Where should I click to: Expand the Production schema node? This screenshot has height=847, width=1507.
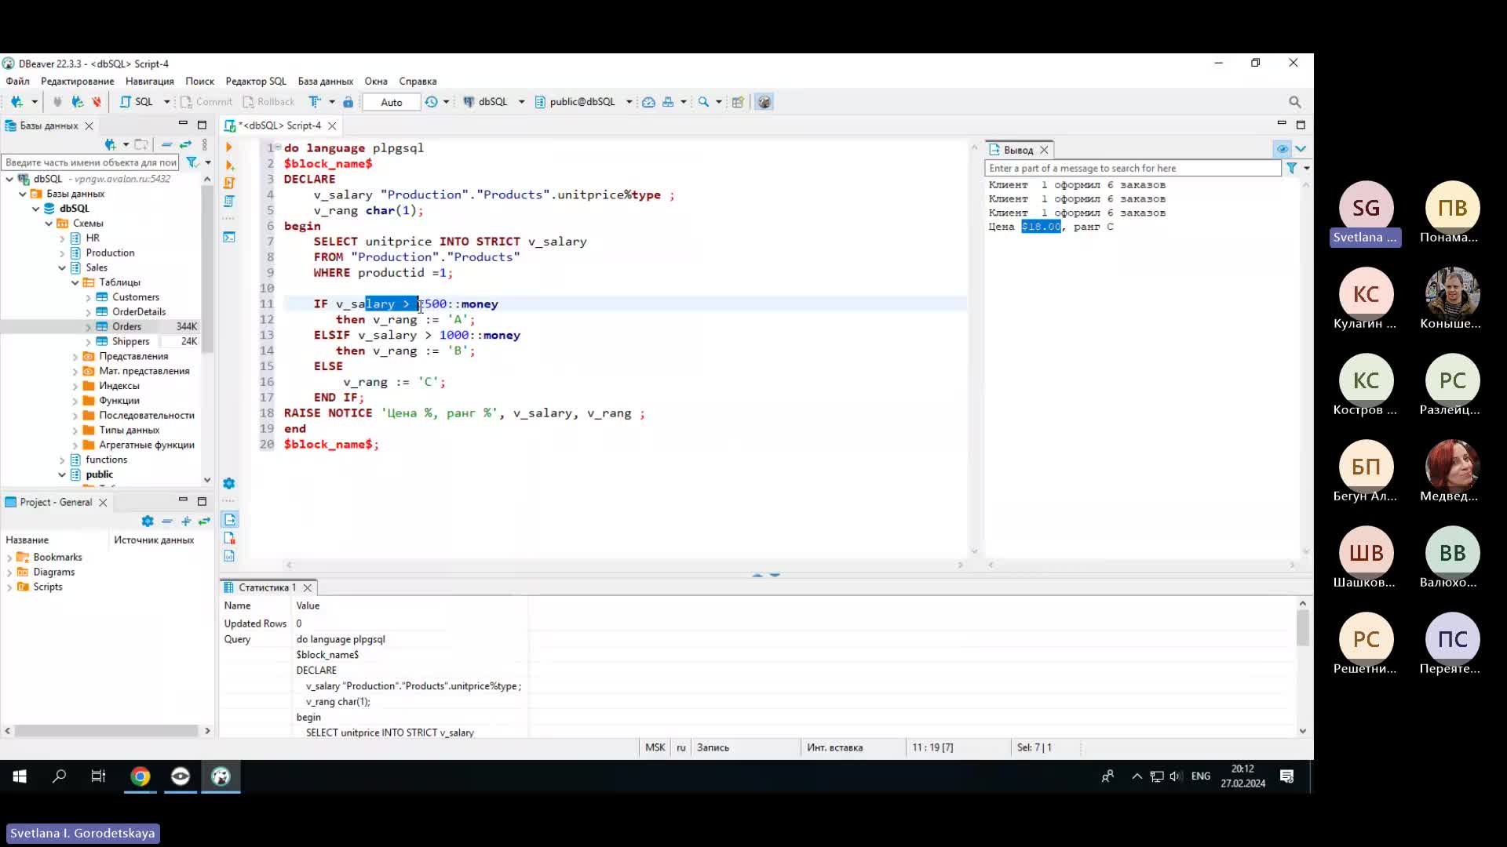[62, 253]
